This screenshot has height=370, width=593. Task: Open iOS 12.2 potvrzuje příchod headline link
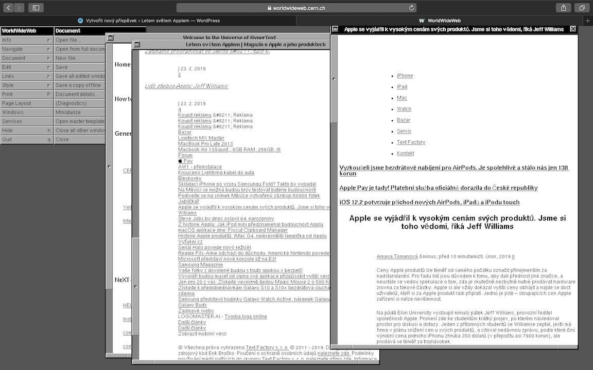pos(429,202)
